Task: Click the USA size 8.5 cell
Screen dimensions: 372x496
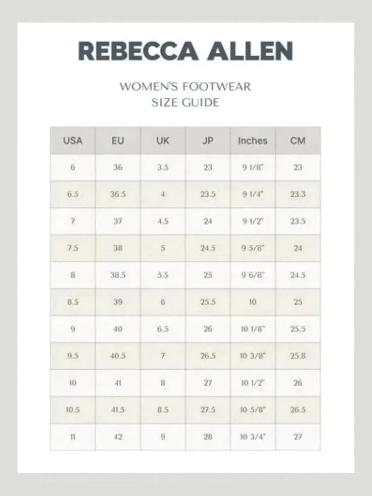Action: (x=73, y=302)
